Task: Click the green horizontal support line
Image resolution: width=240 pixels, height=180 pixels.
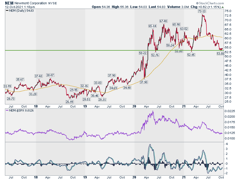Action: point(114,50)
